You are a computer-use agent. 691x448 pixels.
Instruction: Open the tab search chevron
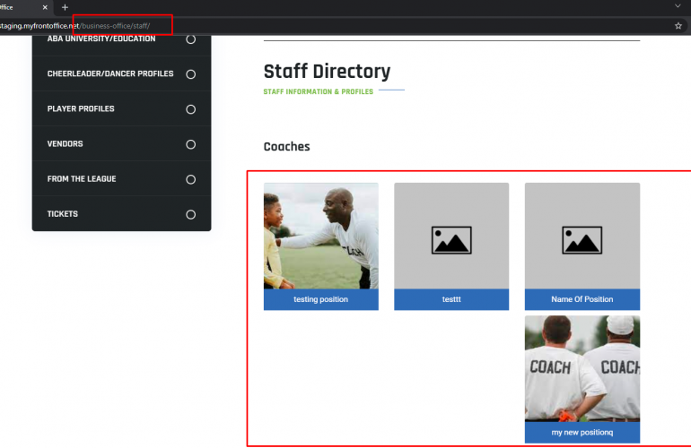(x=678, y=6)
